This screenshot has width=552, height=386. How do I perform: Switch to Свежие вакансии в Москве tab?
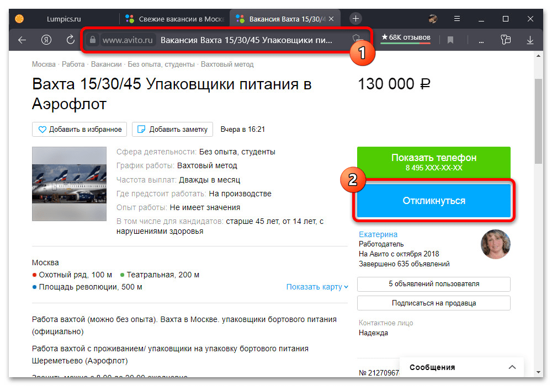click(175, 19)
